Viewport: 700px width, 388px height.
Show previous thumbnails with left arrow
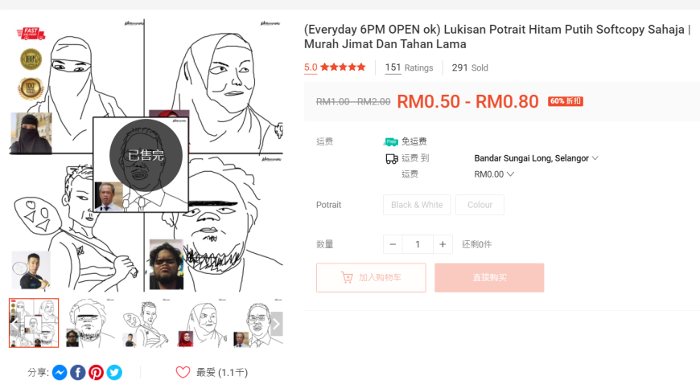pyautogui.click(x=14, y=324)
